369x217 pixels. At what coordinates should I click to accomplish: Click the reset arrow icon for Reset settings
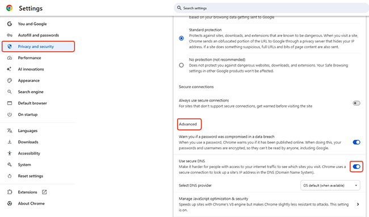pyautogui.click(x=10, y=176)
